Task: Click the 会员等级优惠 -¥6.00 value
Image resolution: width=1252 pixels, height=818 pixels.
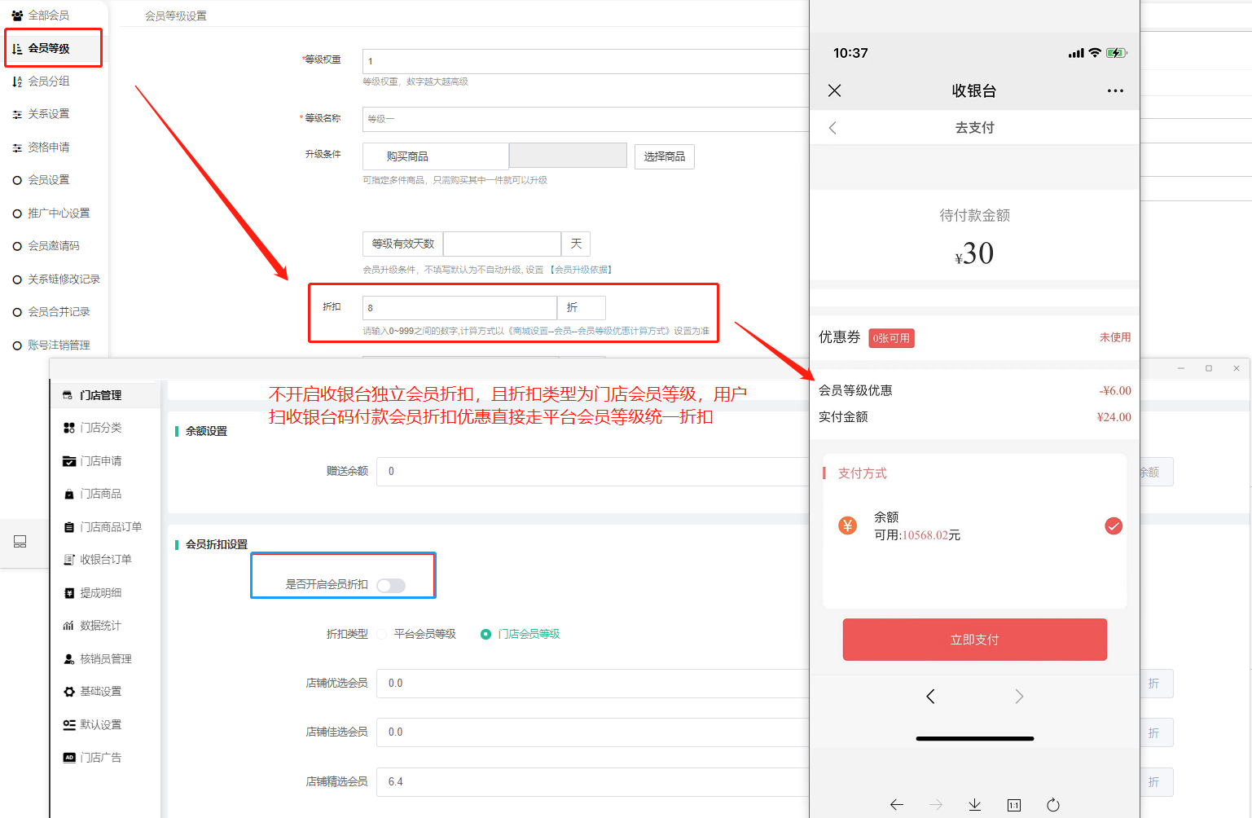Action: (x=1115, y=391)
